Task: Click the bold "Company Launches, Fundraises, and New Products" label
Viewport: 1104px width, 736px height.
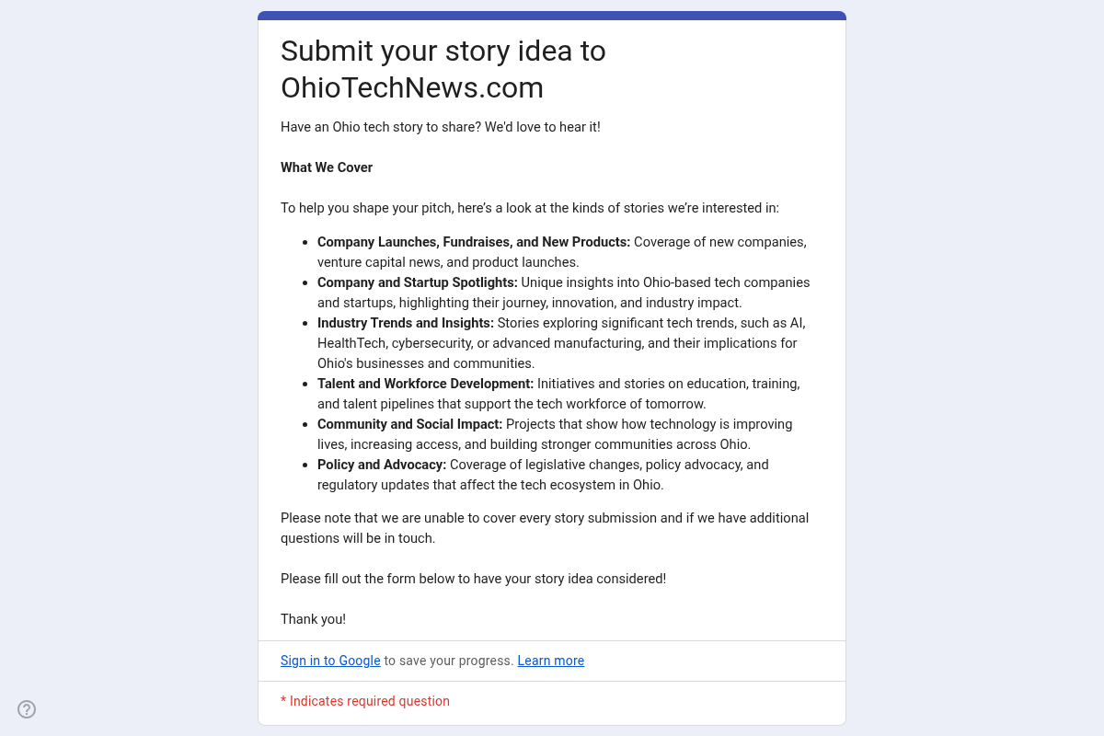Action: point(473,242)
